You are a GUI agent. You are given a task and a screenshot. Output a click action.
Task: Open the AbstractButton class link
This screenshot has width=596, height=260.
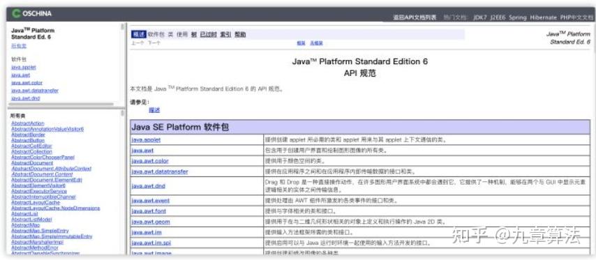tap(28, 140)
